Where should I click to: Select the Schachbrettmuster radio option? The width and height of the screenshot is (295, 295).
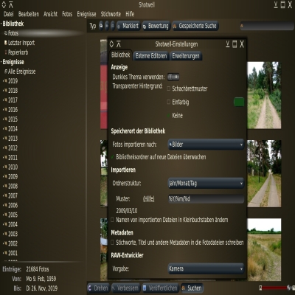[169, 88]
